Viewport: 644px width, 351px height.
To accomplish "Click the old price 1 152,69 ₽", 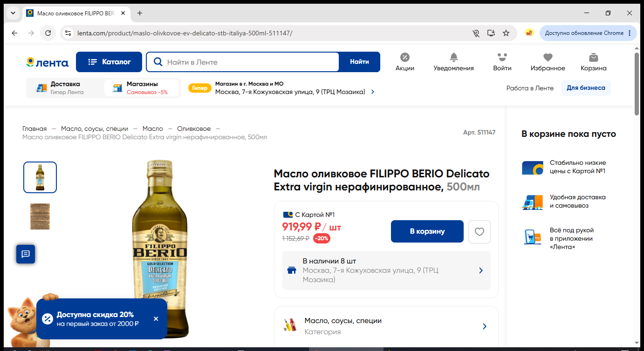I will [x=296, y=238].
